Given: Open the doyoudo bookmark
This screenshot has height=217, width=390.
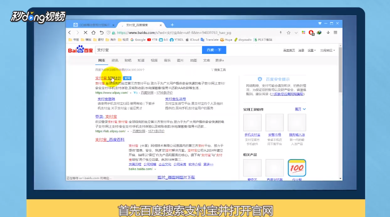Looking at the screenshot, I should [x=243, y=40].
